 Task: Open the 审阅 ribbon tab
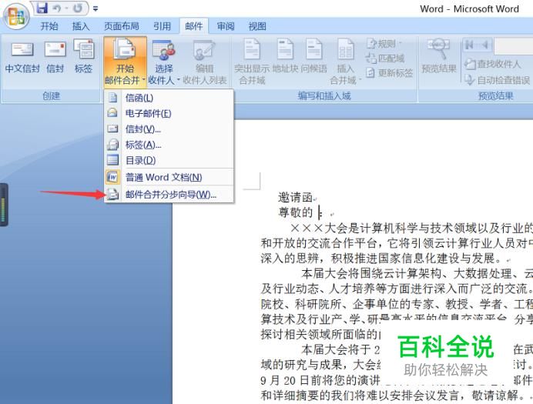[226, 26]
